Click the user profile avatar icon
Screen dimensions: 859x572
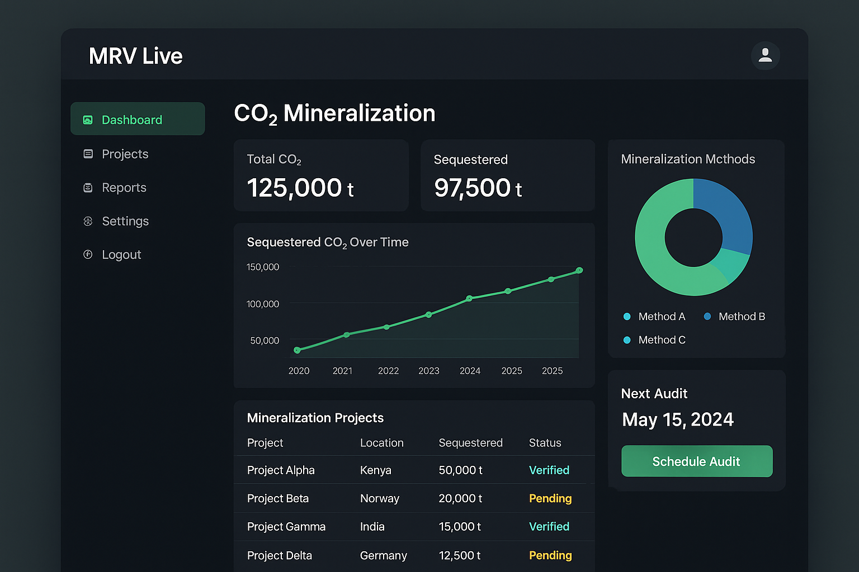[x=765, y=55]
